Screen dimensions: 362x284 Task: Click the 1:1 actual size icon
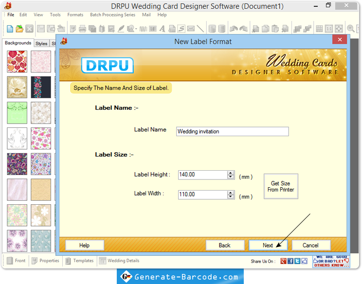(x=329, y=29)
